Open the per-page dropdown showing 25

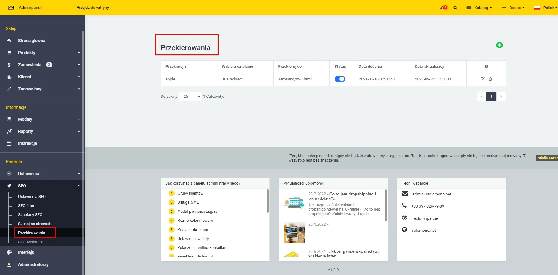(190, 96)
